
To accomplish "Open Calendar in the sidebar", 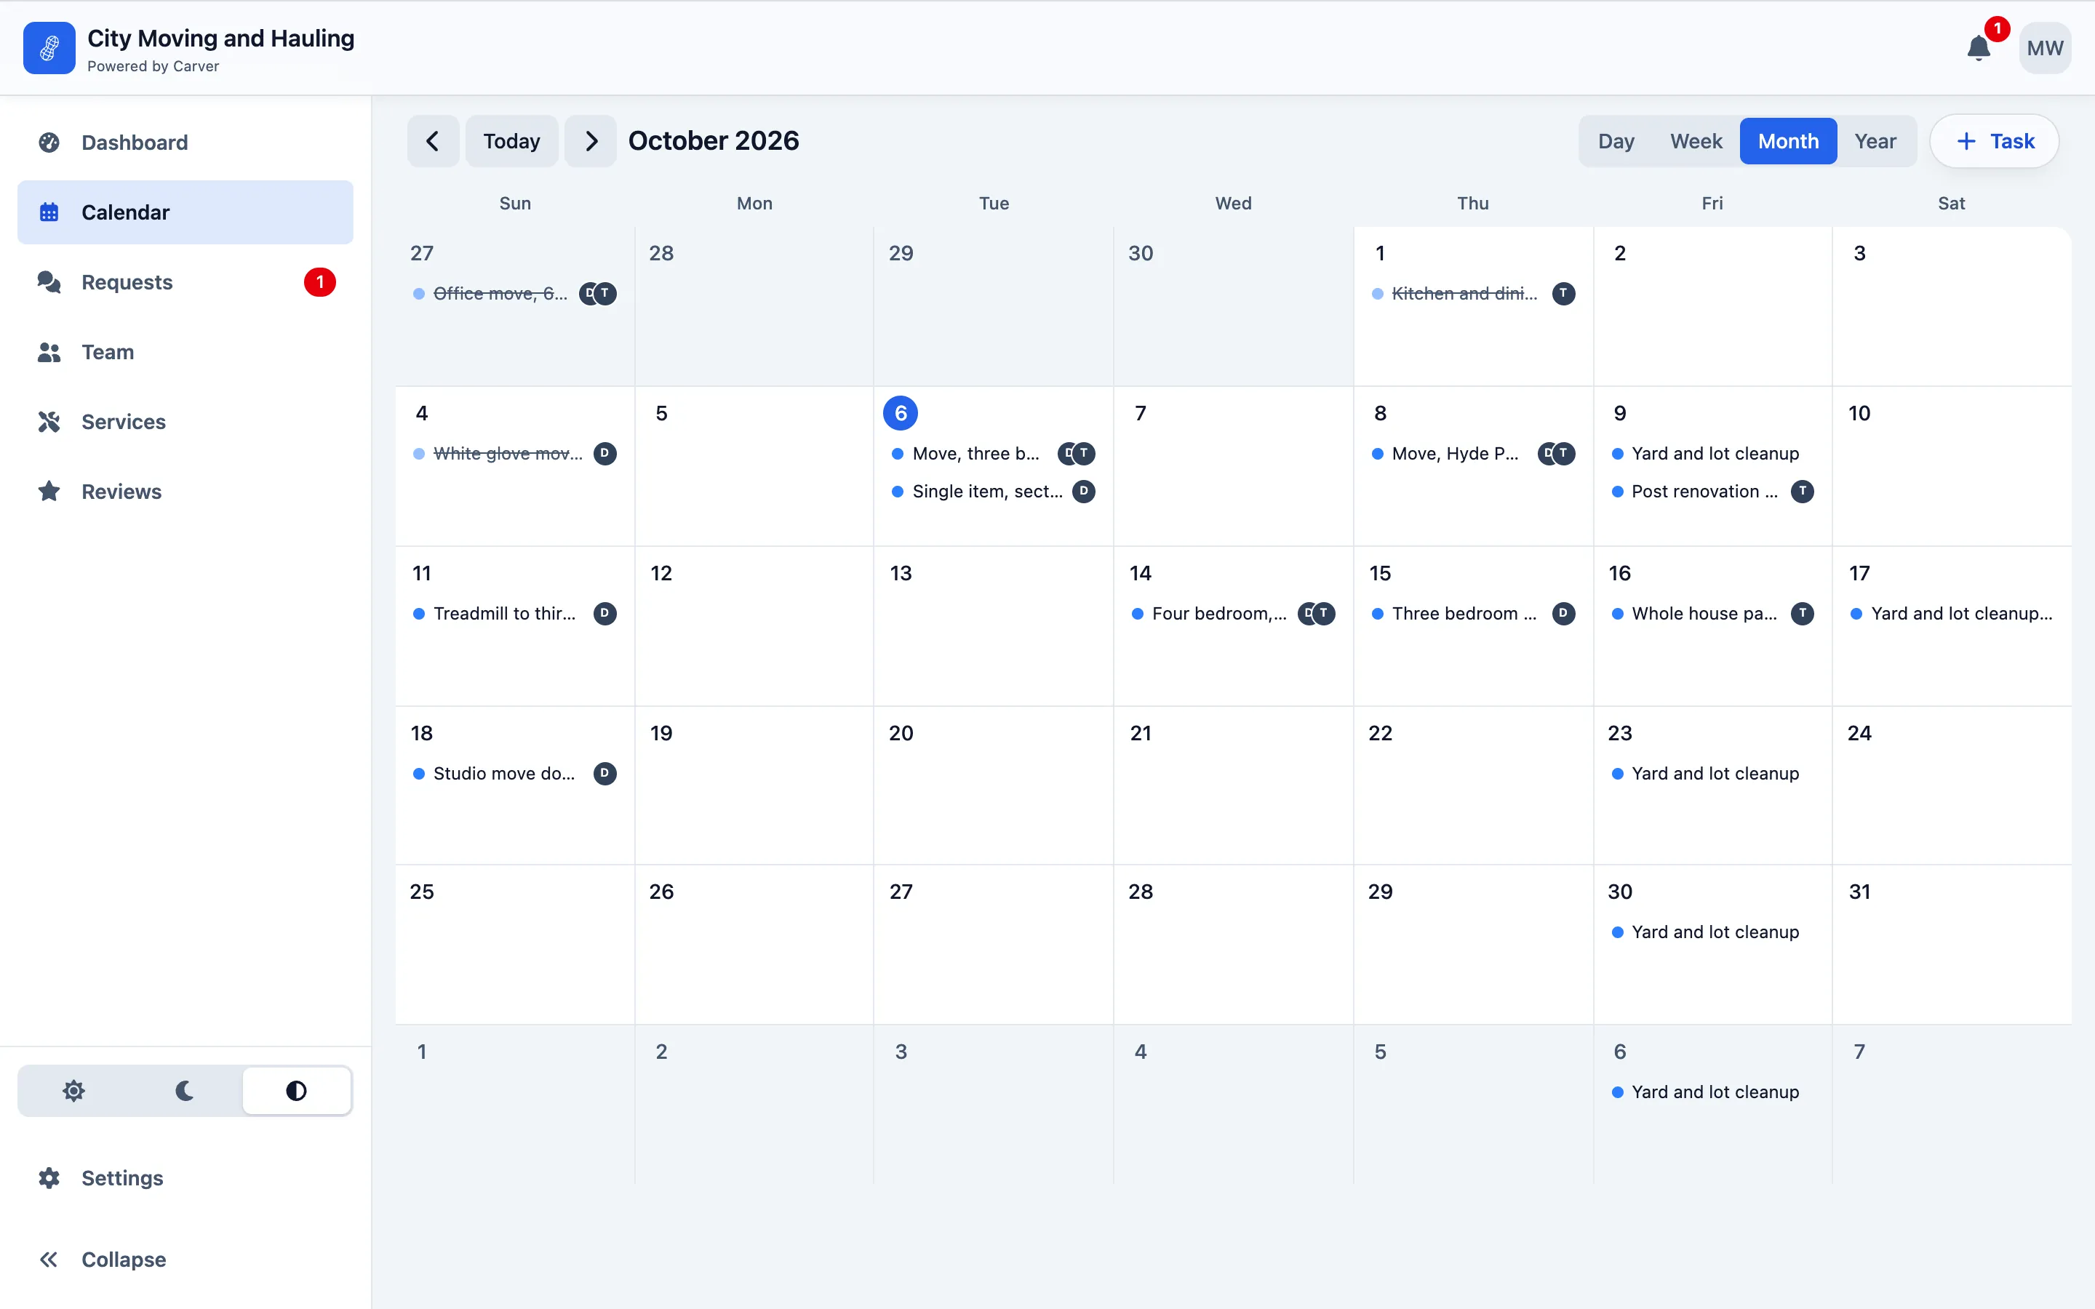I will click(185, 212).
